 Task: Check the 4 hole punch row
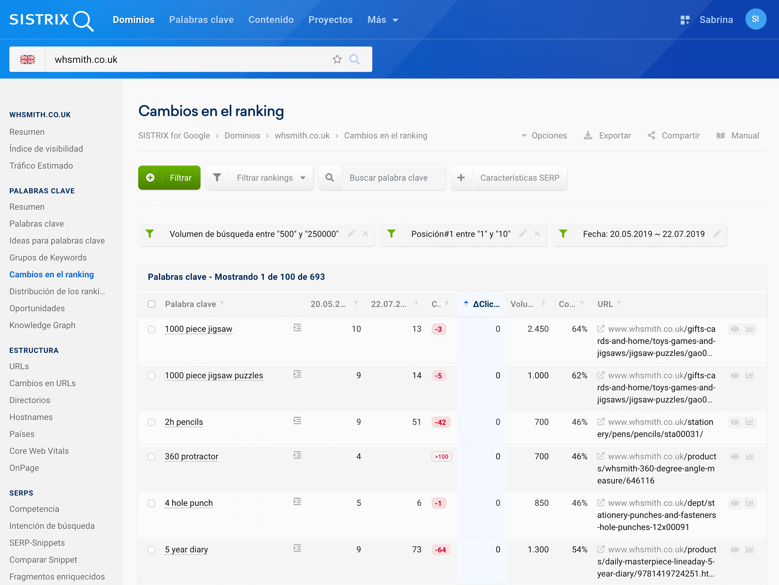coord(152,503)
